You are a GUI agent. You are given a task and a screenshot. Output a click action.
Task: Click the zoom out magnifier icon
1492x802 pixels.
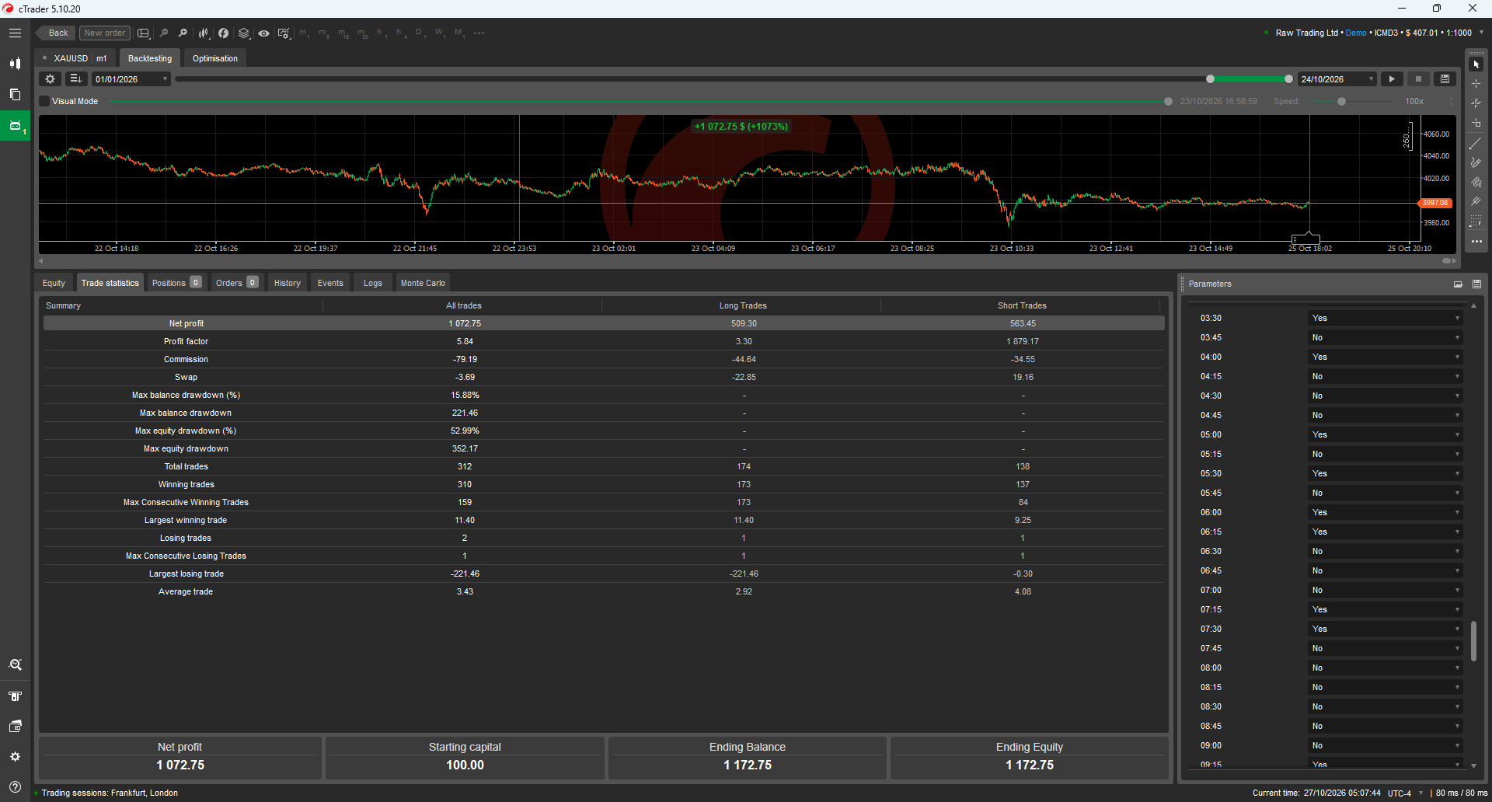pyautogui.click(x=164, y=33)
